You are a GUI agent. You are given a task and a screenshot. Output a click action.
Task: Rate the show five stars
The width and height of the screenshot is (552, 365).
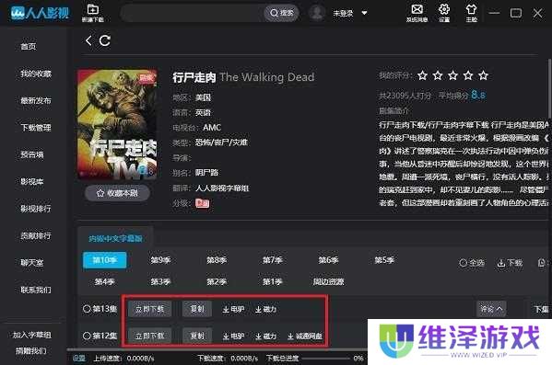(484, 75)
